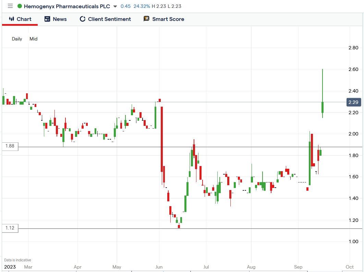Click the 2.80 price axis label
The image size is (364, 272).
(x=353, y=48)
